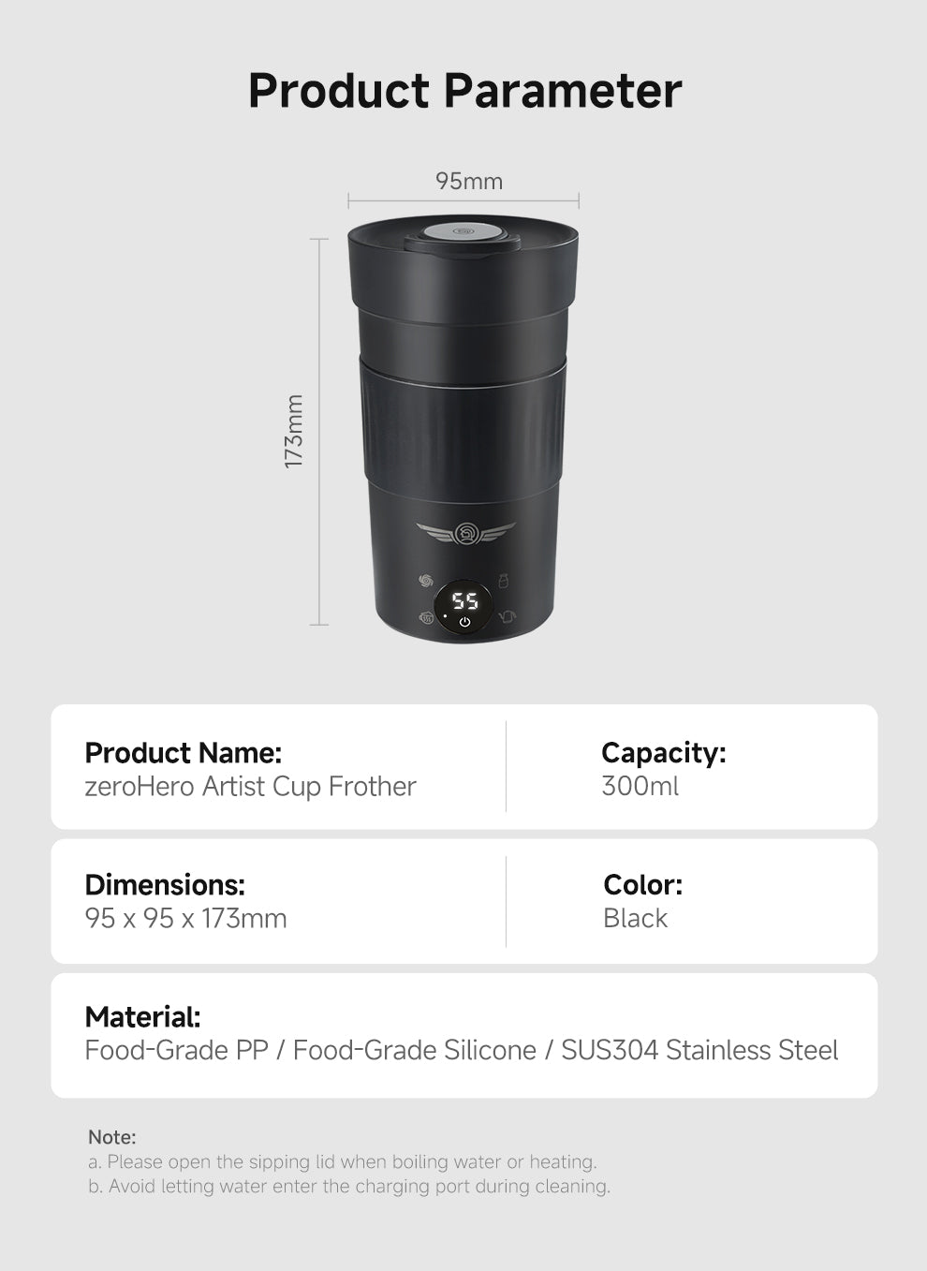Click the Capacity 300ml value
This screenshot has height=1271, width=927.
(x=640, y=787)
